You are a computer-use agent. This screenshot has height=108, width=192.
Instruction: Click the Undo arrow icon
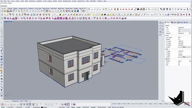(x=25, y=11)
